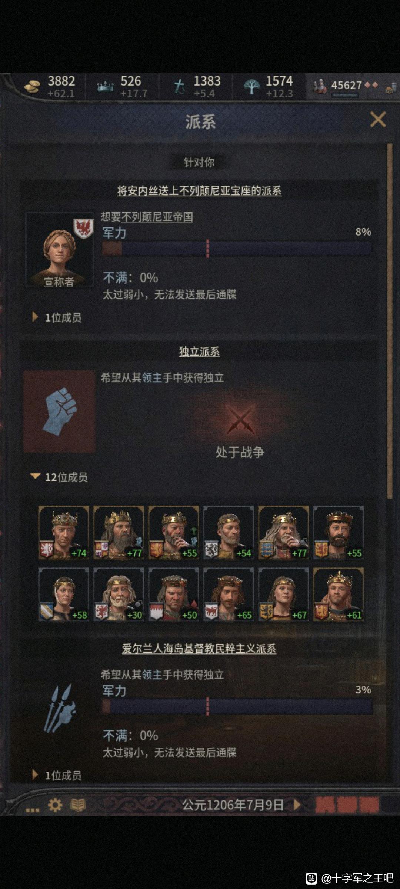Open the encyclopedia book icon
Image resolution: width=400 pixels, height=889 pixels.
[78, 805]
